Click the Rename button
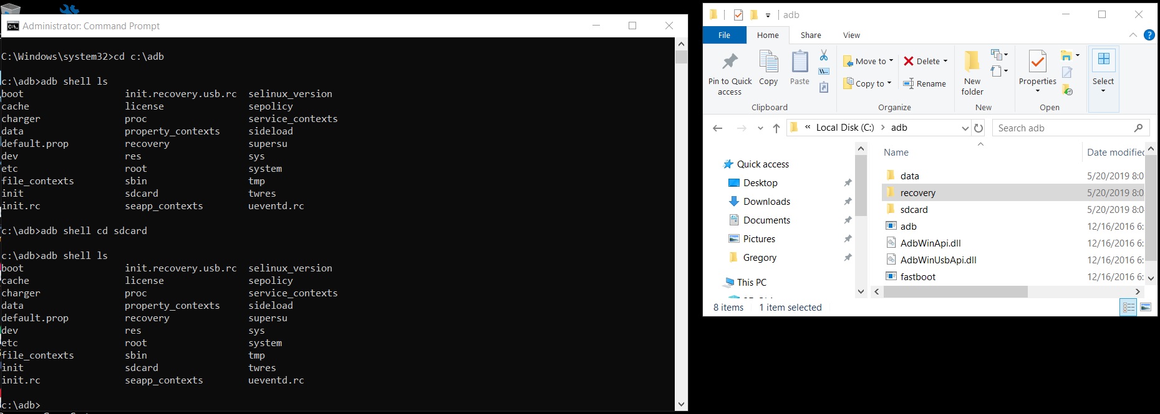Screen dimensions: 1160x414 click(x=924, y=83)
